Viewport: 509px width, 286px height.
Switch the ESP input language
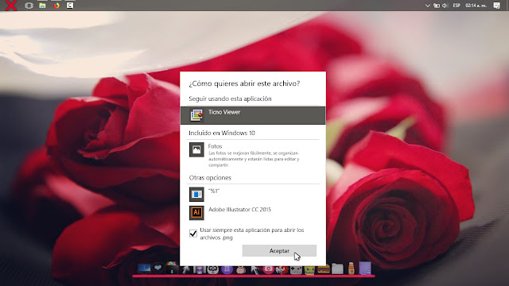(457, 6)
